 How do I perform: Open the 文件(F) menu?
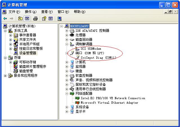(14, 12)
